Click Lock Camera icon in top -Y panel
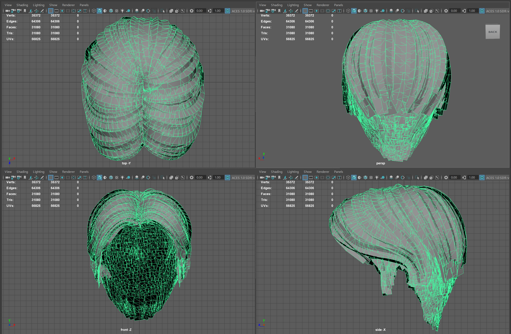 coord(13,11)
